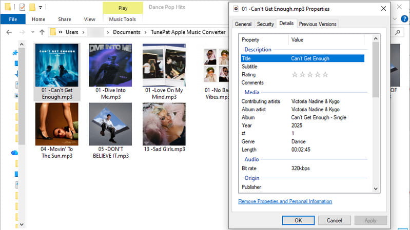Select the DON'T BELIEVE IT.mp3 file

click(x=110, y=131)
